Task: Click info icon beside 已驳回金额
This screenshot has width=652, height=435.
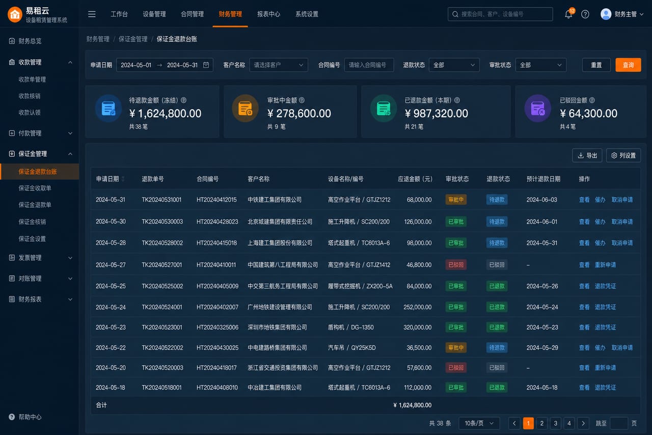Action: 591,100
